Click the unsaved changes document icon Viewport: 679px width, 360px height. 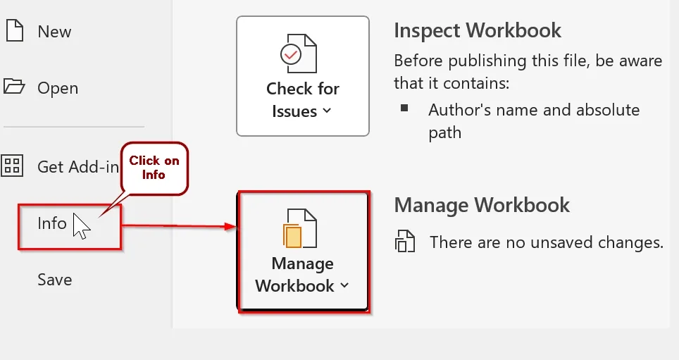[x=405, y=242]
